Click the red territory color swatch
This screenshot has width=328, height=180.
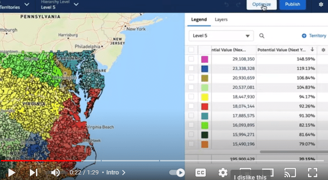coord(204,107)
